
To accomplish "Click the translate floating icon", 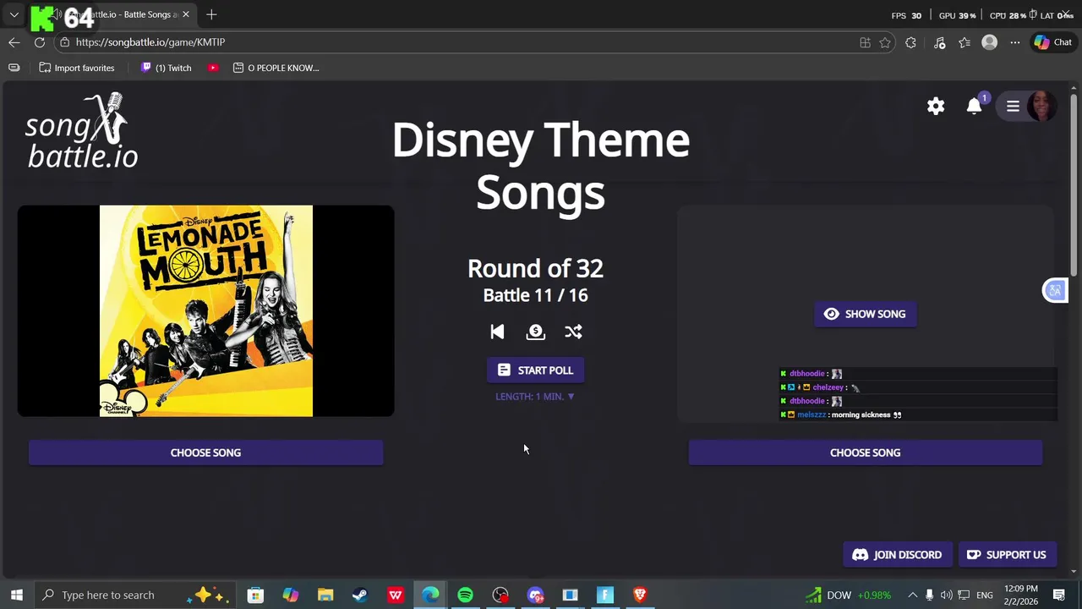I will tap(1055, 290).
